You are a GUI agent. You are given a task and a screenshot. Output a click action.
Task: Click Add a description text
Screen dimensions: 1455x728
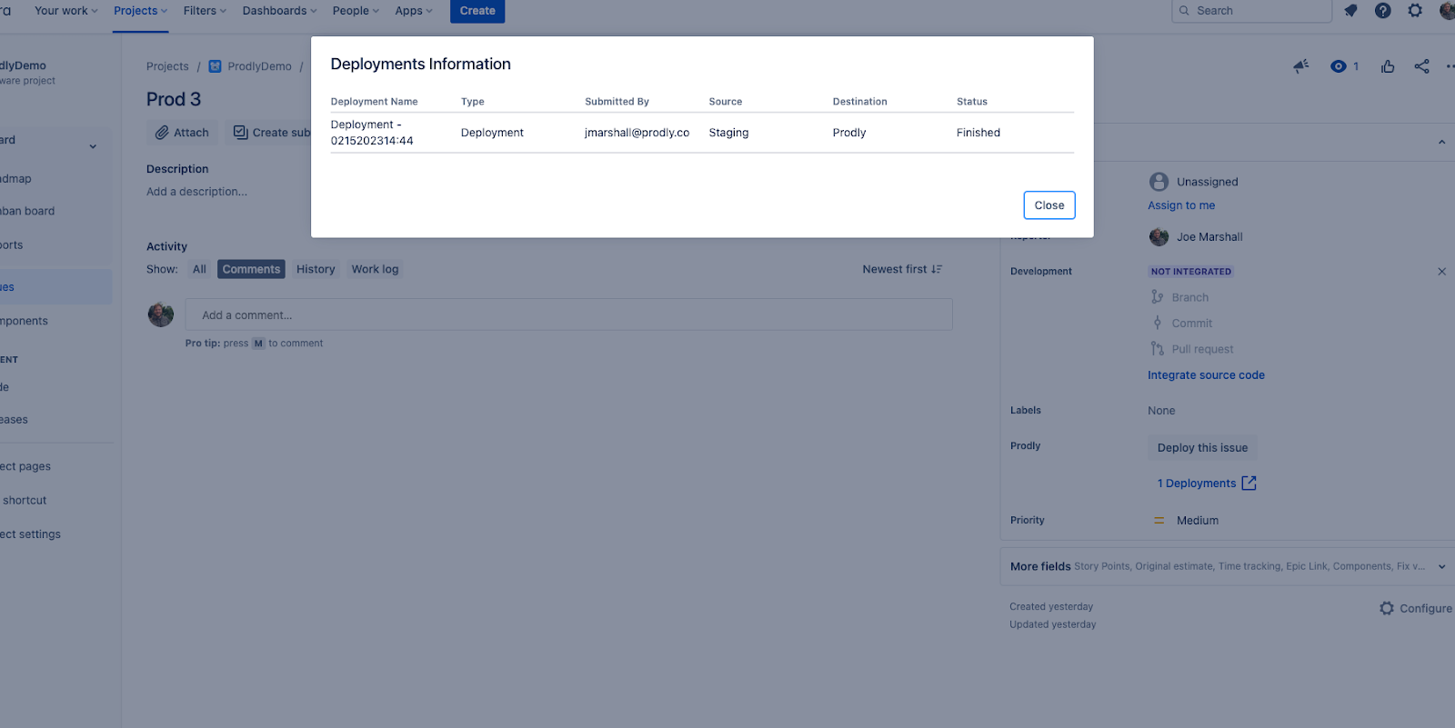coord(196,192)
